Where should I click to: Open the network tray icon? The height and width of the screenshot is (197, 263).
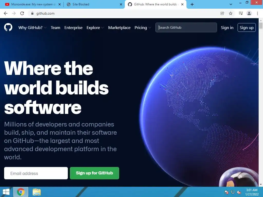pyautogui.click(x=233, y=192)
